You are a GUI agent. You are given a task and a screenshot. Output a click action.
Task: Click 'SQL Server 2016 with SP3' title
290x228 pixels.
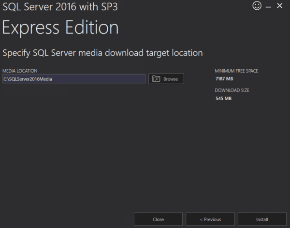tap(60, 7)
